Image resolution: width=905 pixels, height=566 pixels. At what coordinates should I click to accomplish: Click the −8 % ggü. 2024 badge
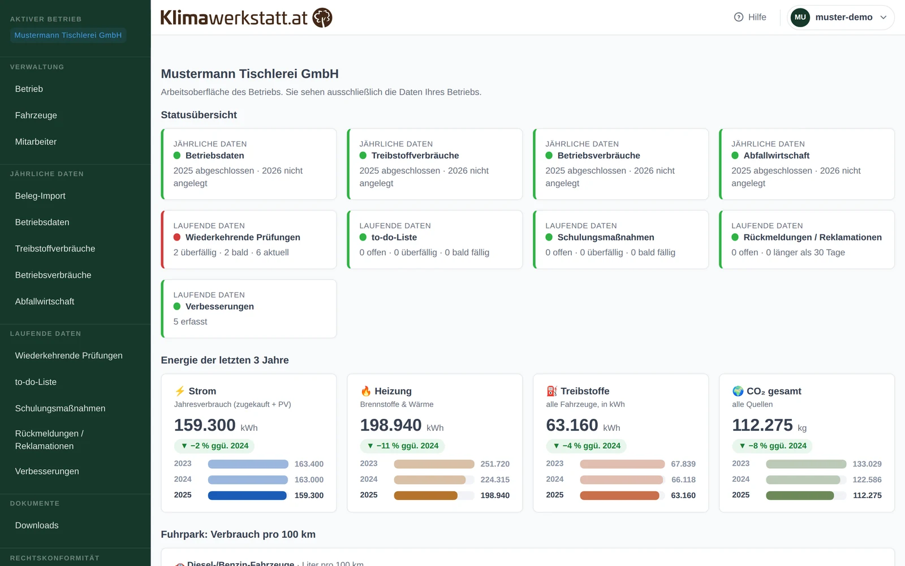[x=772, y=446]
